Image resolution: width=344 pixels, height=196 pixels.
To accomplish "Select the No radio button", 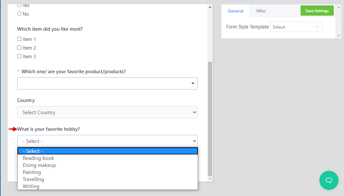I will (19, 14).
